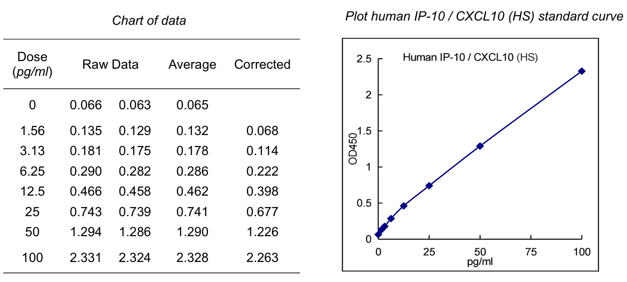This screenshot has width=627, height=282.
Task: Click the 50 pg/ml data point on curve
Action: tap(480, 146)
